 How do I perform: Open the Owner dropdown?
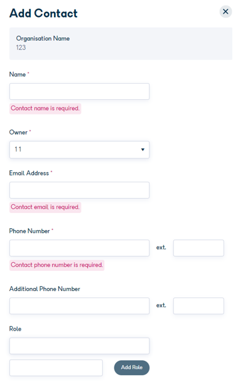pyautogui.click(x=79, y=150)
